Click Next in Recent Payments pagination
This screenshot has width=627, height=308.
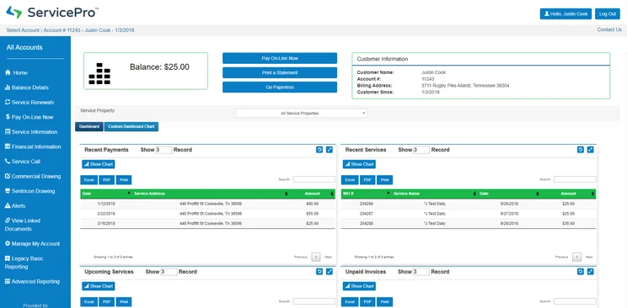pyautogui.click(x=329, y=257)
